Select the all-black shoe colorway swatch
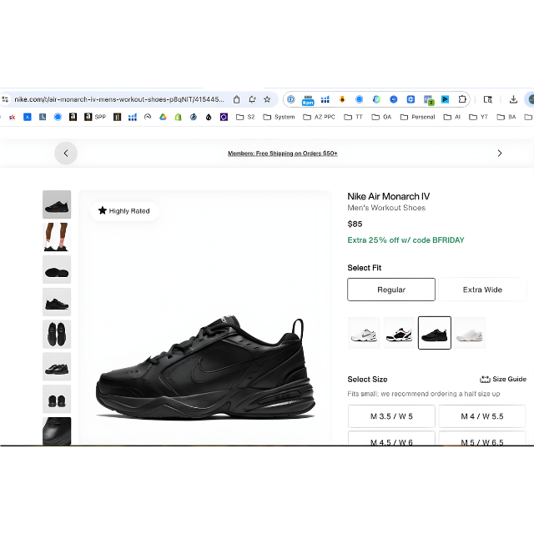The image size is (534, 534). click(435, 333)
